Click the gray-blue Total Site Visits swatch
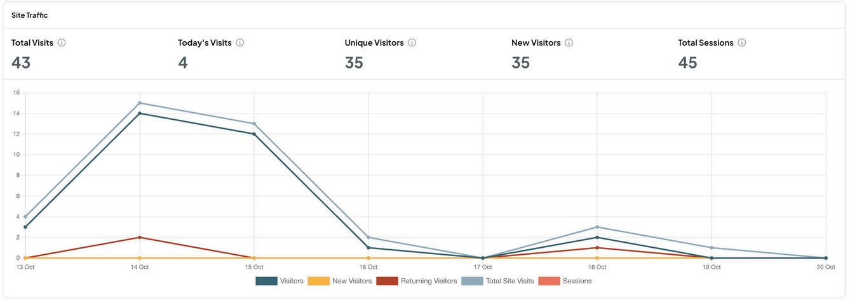 click(x=472, y=281)
